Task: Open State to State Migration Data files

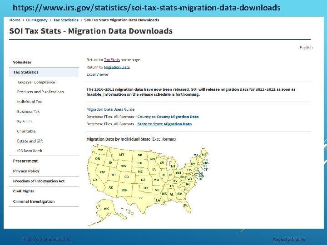Action: (164, 124)
